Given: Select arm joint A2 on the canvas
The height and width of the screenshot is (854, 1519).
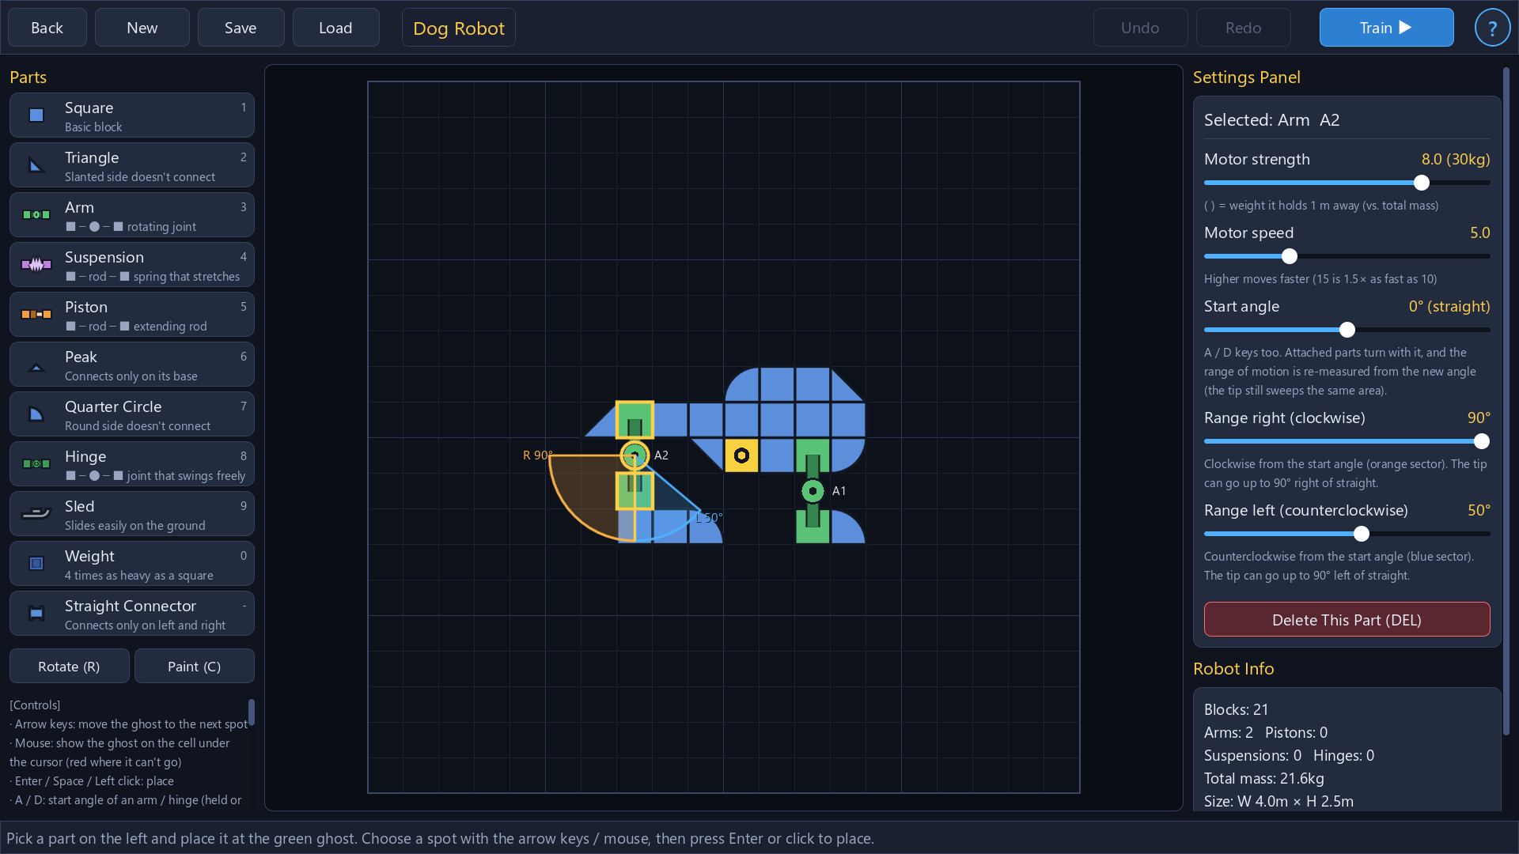Looking at the screenshot, I should 634,455.
